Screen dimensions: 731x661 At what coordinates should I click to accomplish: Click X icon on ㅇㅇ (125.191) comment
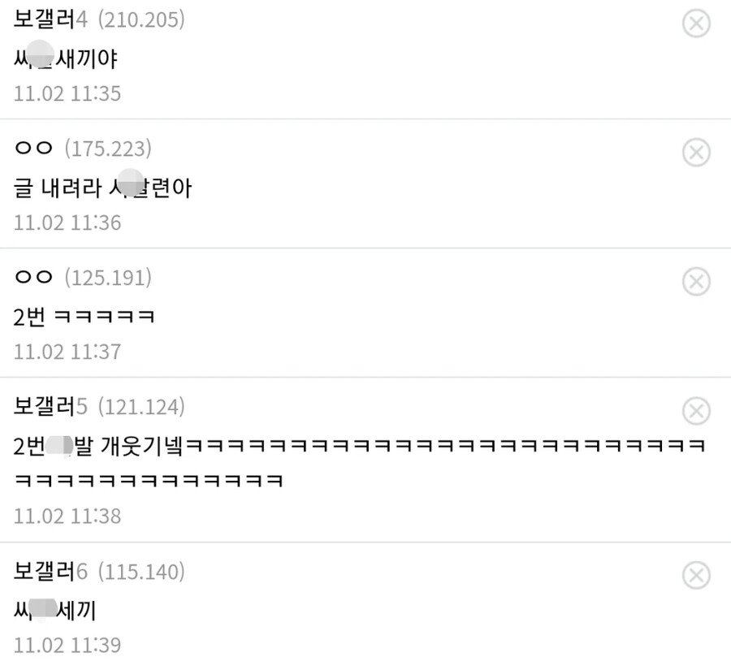pyautogui.click(x=696, y=282)
